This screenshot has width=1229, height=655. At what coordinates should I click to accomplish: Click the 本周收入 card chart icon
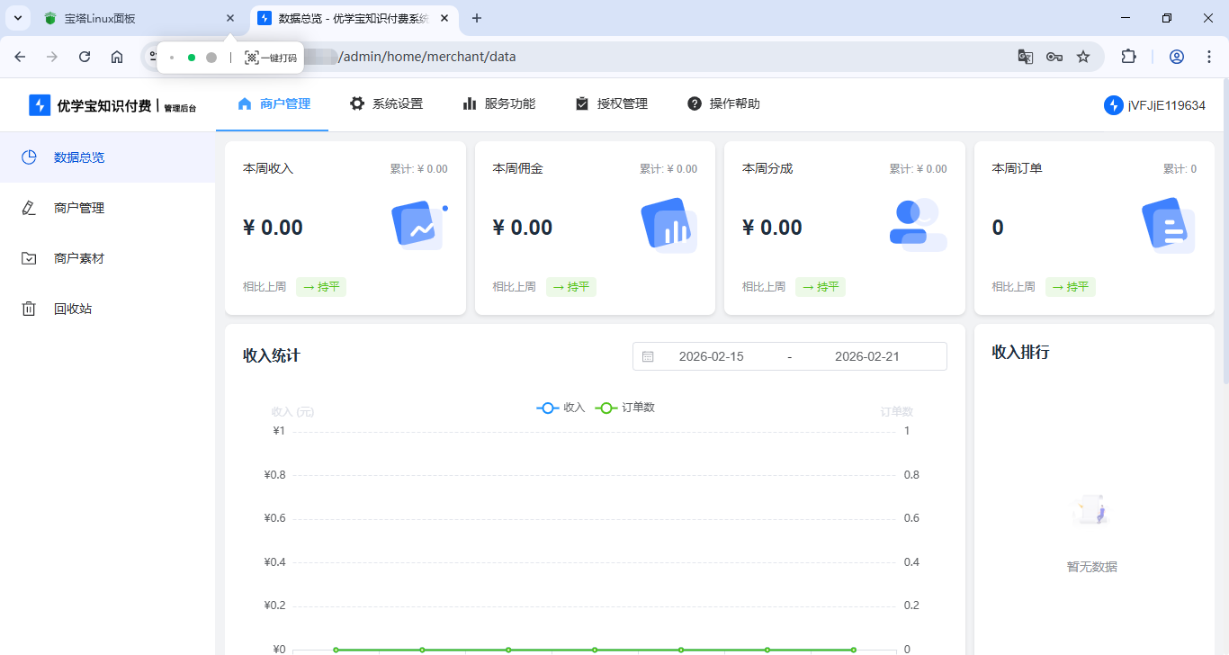[418, 225]
